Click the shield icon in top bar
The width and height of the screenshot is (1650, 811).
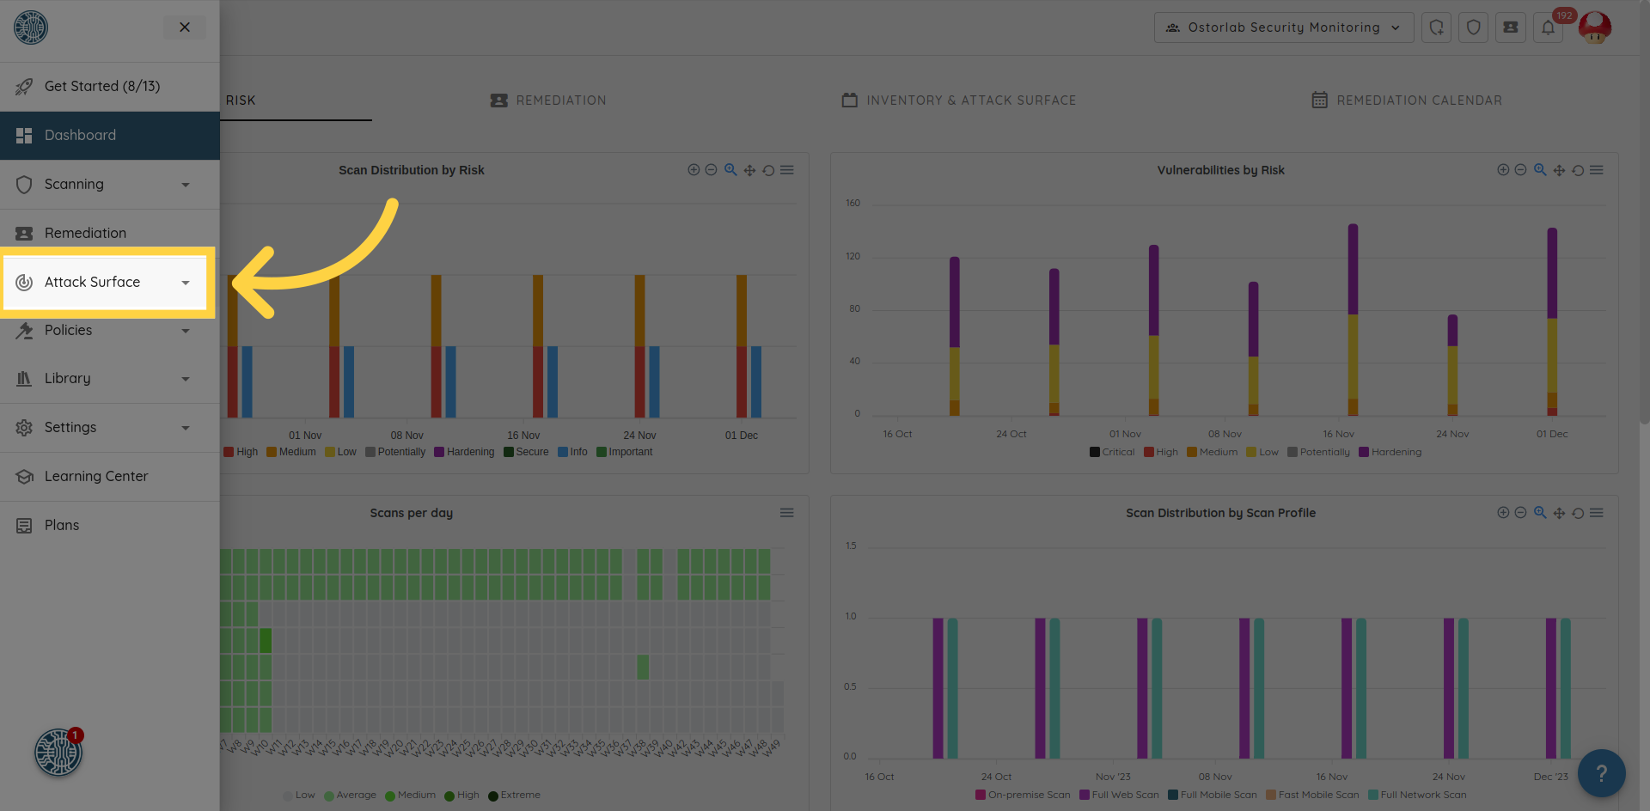1473,27
